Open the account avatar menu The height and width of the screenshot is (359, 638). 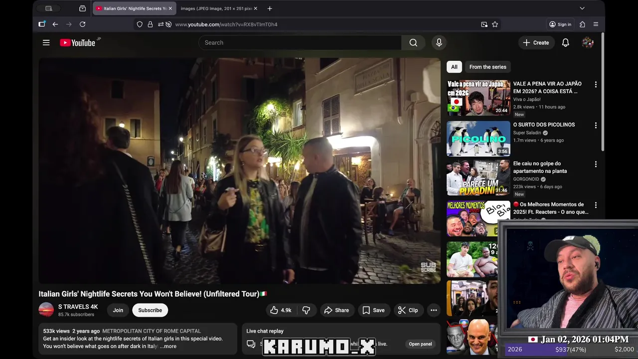tap(588, 43)
